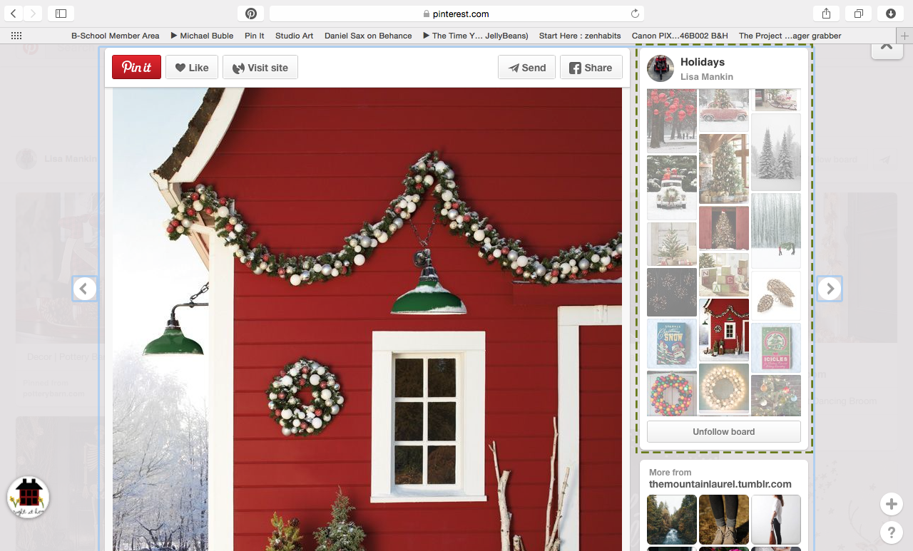Click the Like button with heart
The image size is (913, 551).
tap(192, 67)
